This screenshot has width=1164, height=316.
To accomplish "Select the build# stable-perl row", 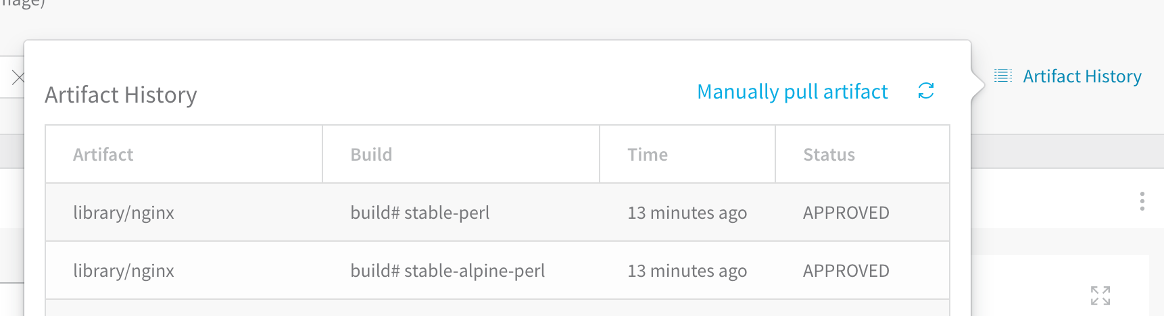I will (x=498, y=213).
